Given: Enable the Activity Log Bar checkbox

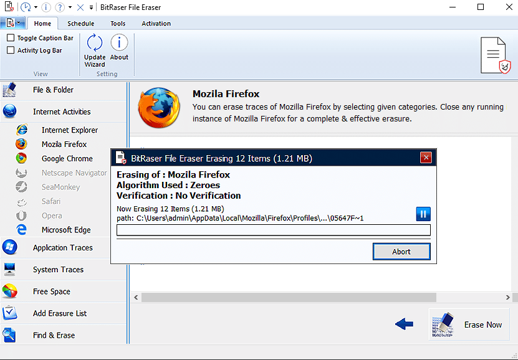Looking at the screenshot, I should click(11, 50).
